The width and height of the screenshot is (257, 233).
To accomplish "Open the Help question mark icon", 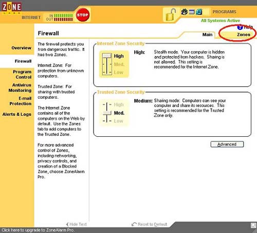I will (240, 27).
